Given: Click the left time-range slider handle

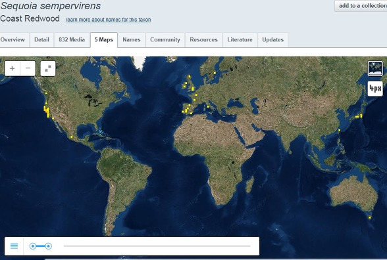Looking at the screenshot, I should pyautogui.click(x=33, y=246).
